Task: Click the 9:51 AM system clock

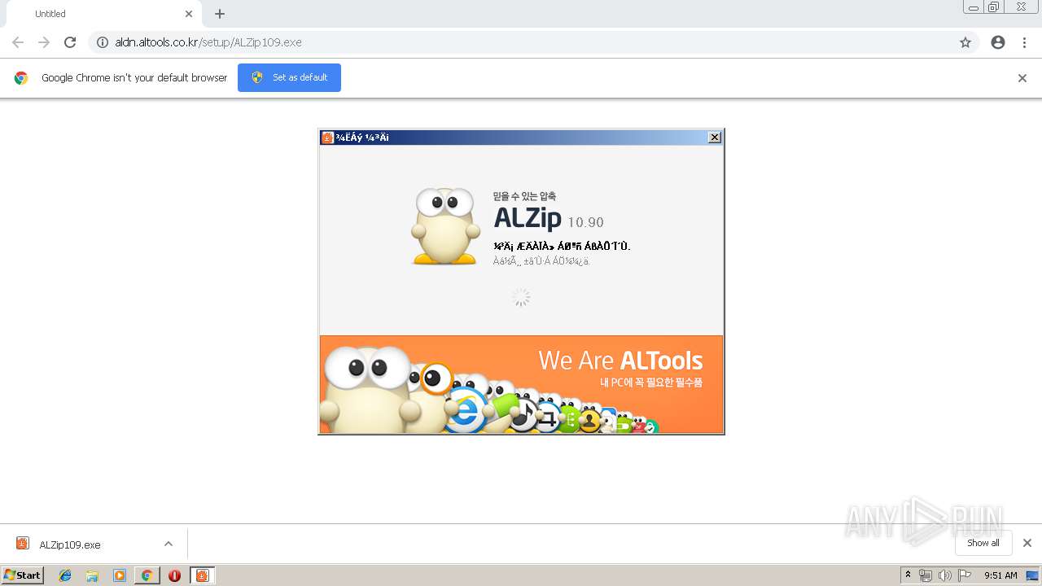Action: [x=1000, y=575]
